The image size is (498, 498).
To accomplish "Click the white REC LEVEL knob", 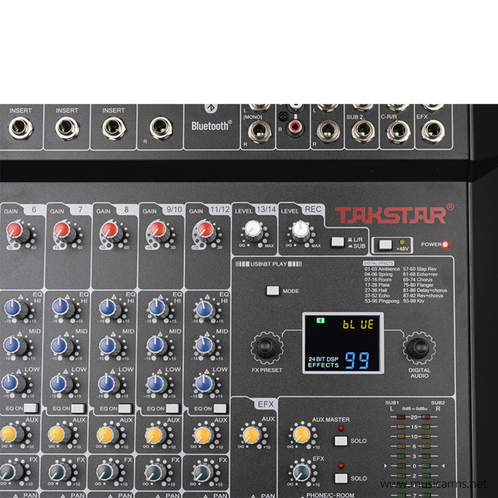I will click(300, 229).
